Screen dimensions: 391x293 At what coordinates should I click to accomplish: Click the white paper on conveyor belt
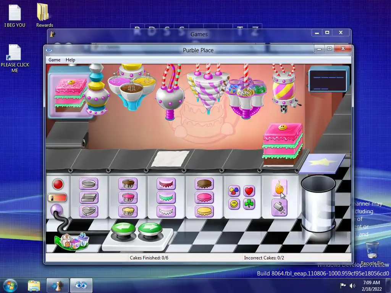[170, 158]
